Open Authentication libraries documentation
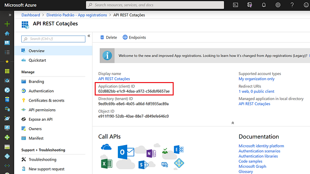The width and height of the screenshot is (310, 174). coord(258,156)
